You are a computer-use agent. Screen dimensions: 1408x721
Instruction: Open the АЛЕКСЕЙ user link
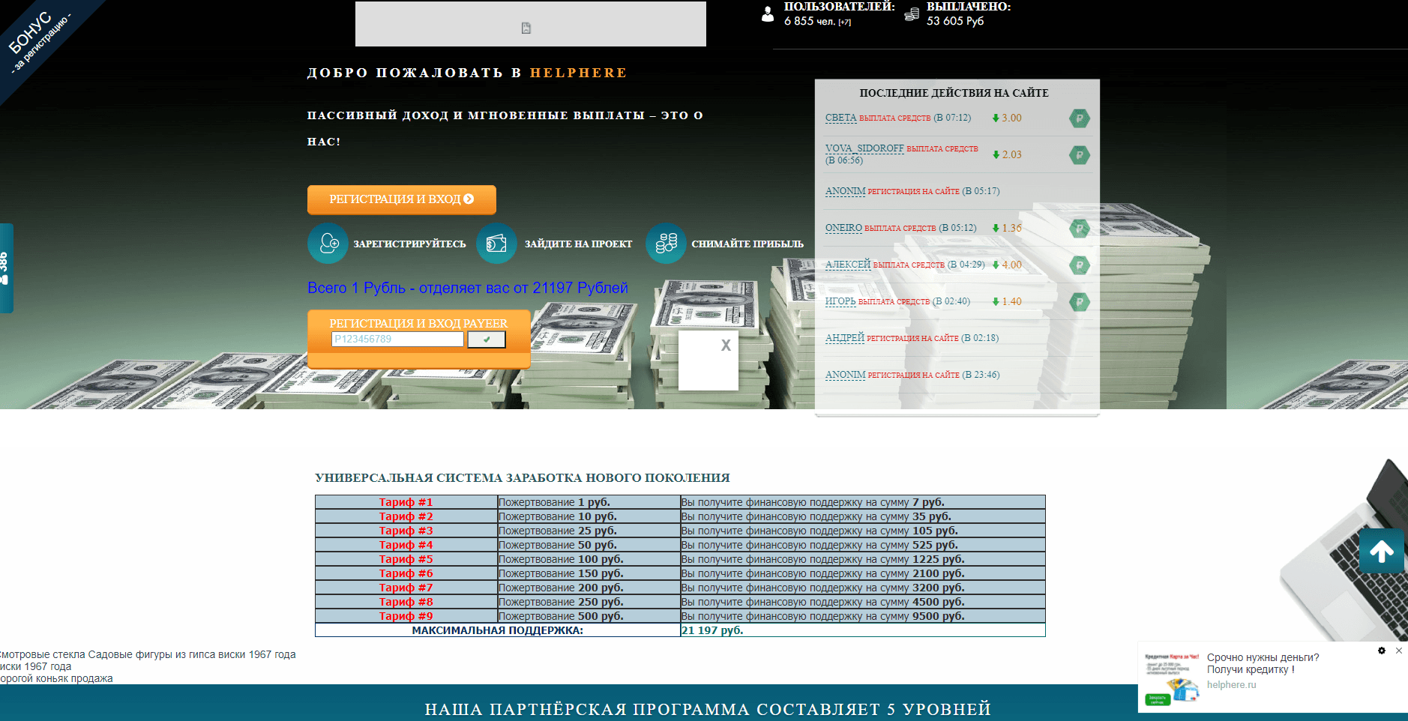(x=847, y=265)
